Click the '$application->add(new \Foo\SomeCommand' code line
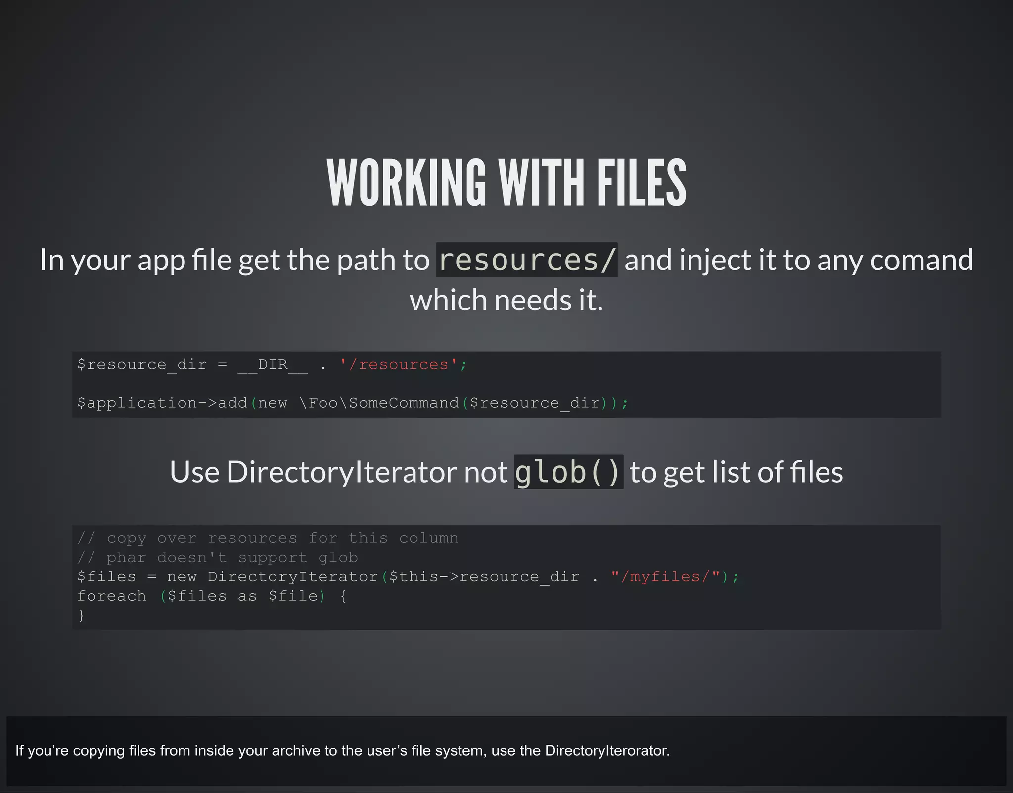Screen dimensions: 1013x793 coord(353,403)
